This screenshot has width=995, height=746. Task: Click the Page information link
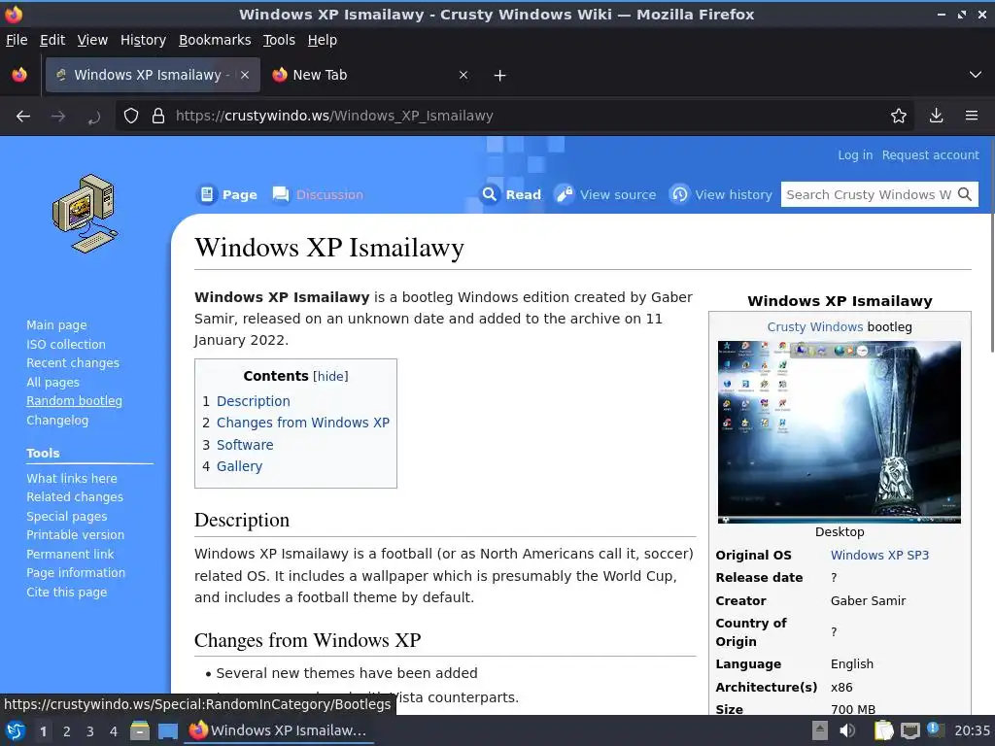coord(76,573)
